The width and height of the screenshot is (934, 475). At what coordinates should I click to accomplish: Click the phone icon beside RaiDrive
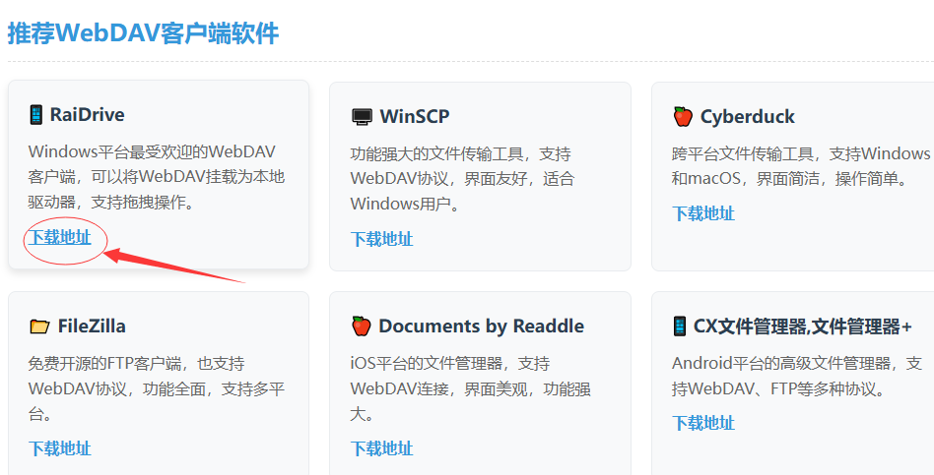36,114
